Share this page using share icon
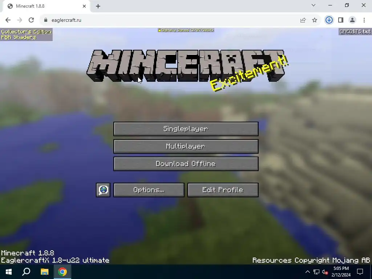Viewport: 372px width, 279px height. (303, 20)
